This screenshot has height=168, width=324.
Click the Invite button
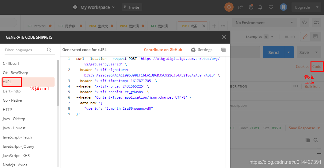click(132, 7)
